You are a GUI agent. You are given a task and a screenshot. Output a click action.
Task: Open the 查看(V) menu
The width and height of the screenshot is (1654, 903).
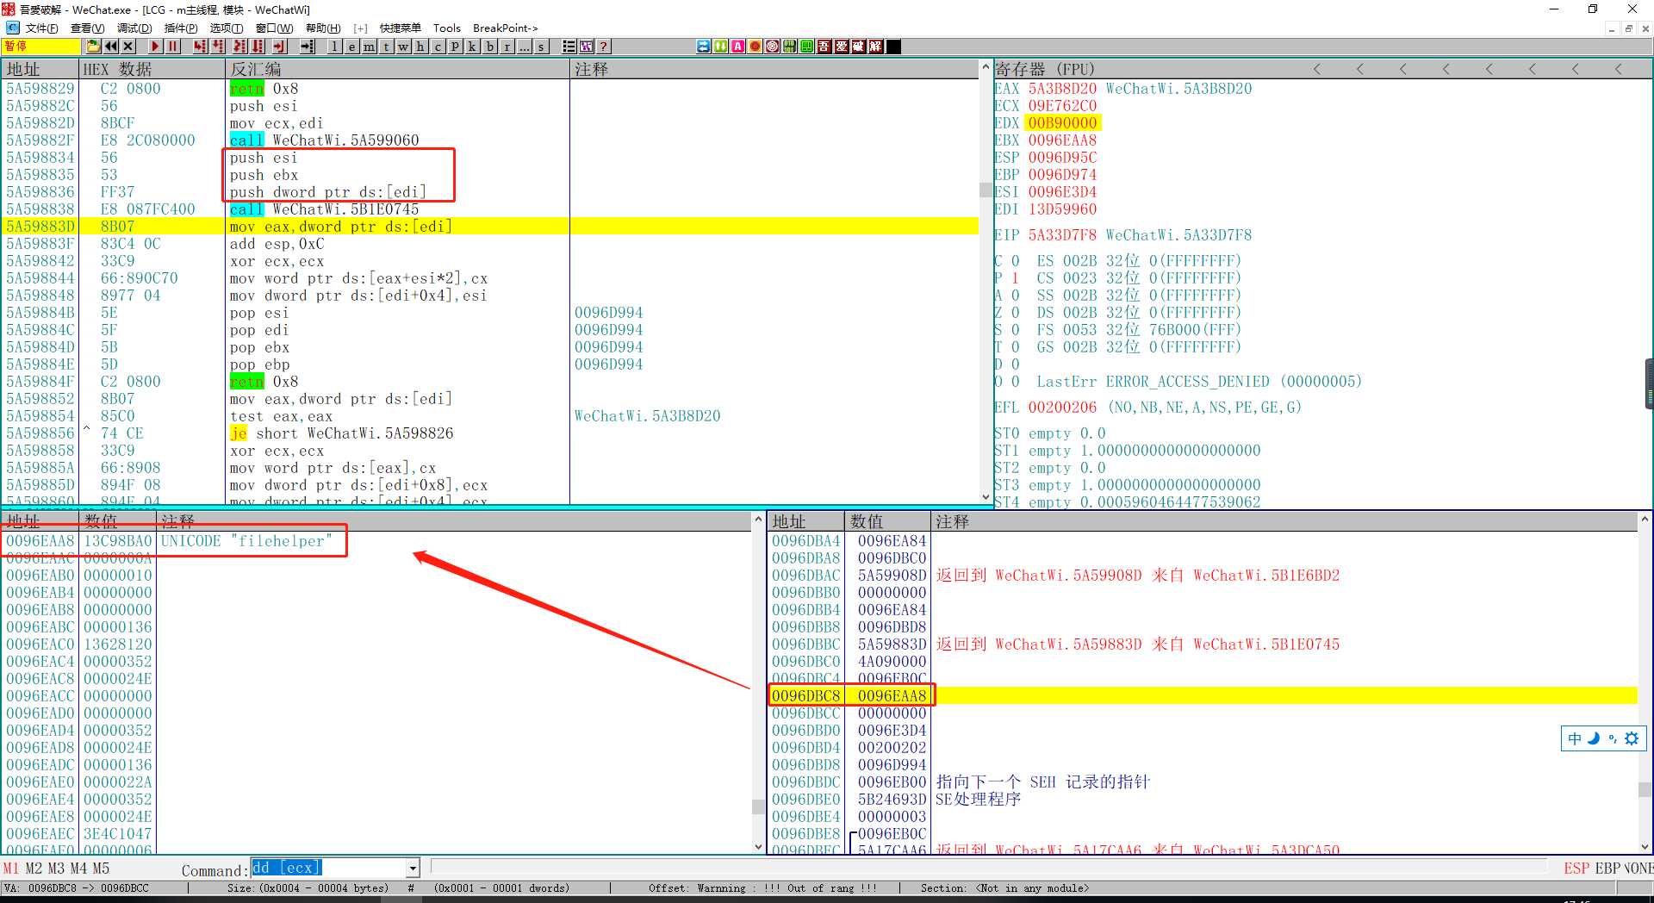click(87, 28)
